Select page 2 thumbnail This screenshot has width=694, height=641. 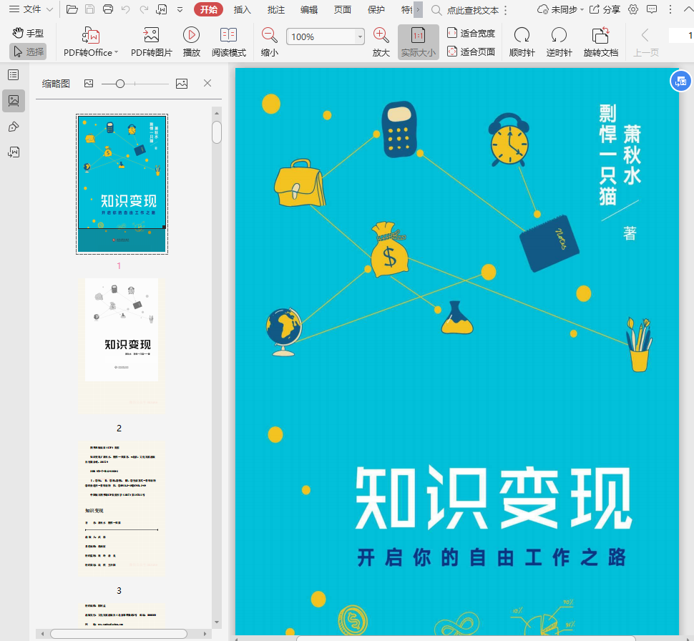(x=122, y=346)
